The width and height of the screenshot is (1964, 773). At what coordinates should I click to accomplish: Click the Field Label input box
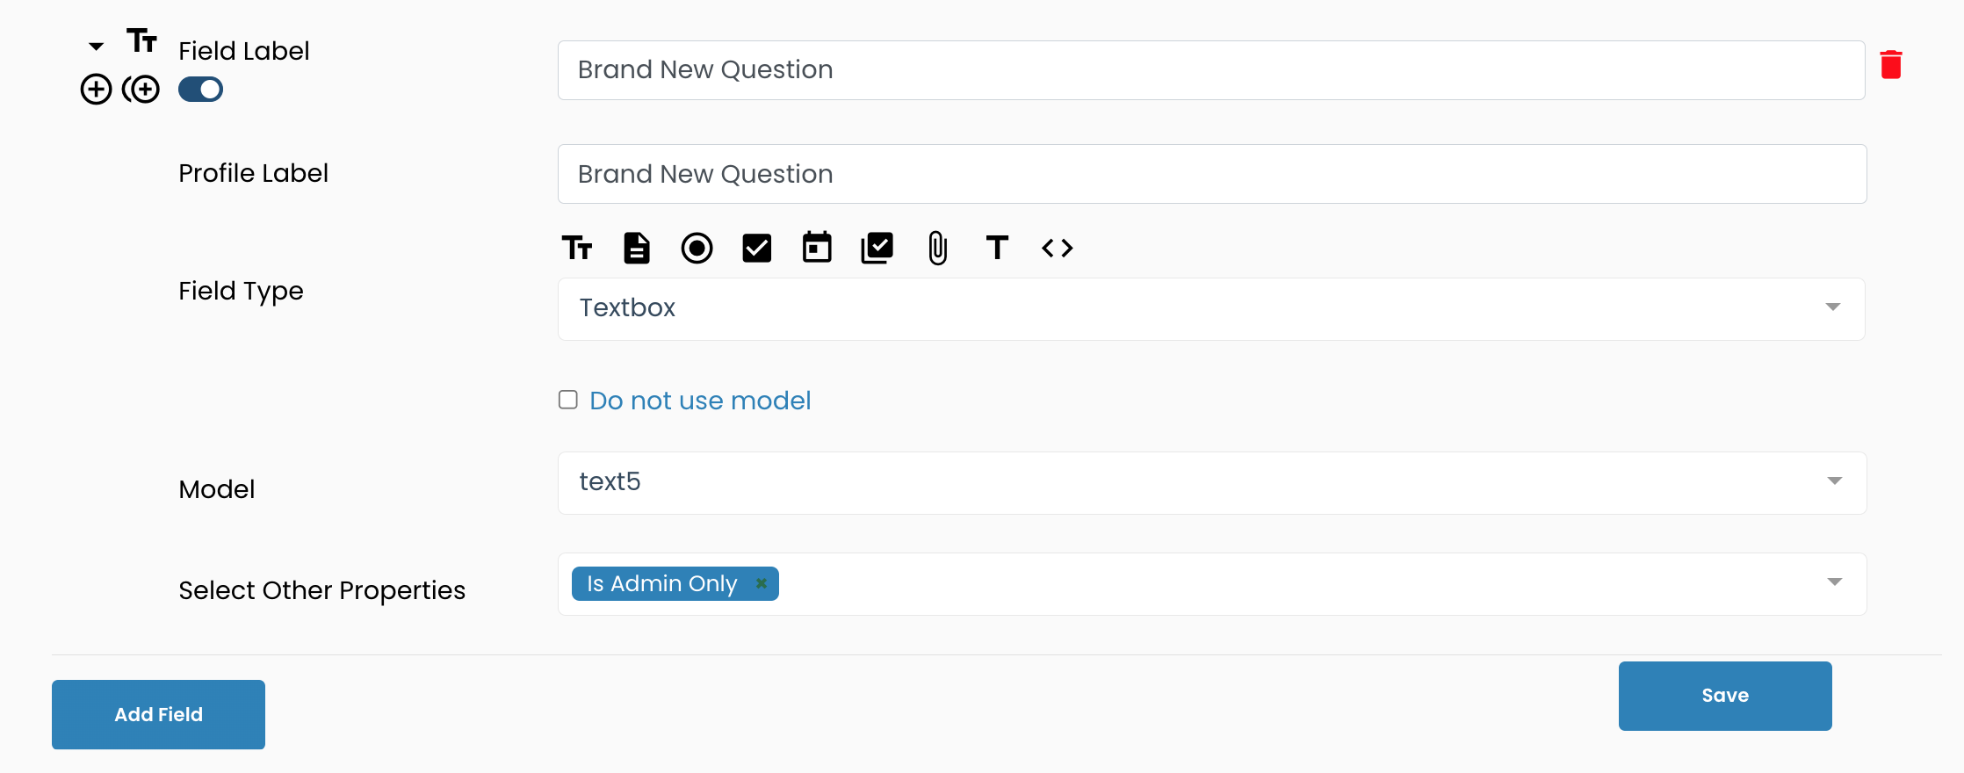pos(1211,70)
